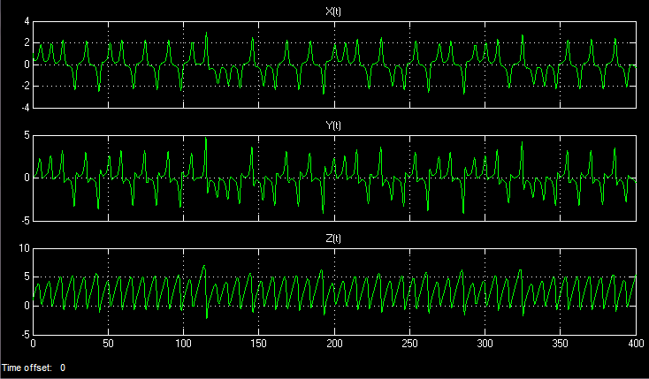Click the 200 tick label on time axis
Image resolution: width=649 pixels, height=379 pixels.
pyautogui.click(x=334, y=344)
